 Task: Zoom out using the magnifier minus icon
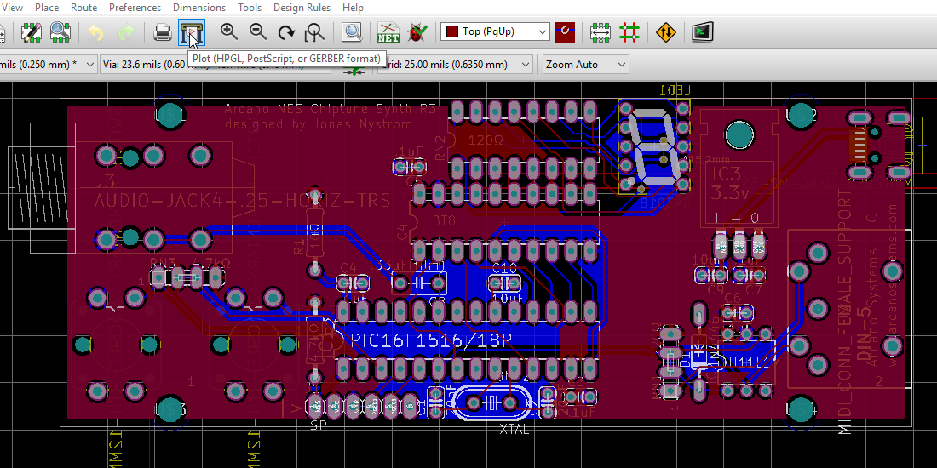coord(257,32)
